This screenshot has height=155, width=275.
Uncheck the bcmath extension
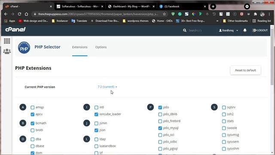click(x=33, y=124)
